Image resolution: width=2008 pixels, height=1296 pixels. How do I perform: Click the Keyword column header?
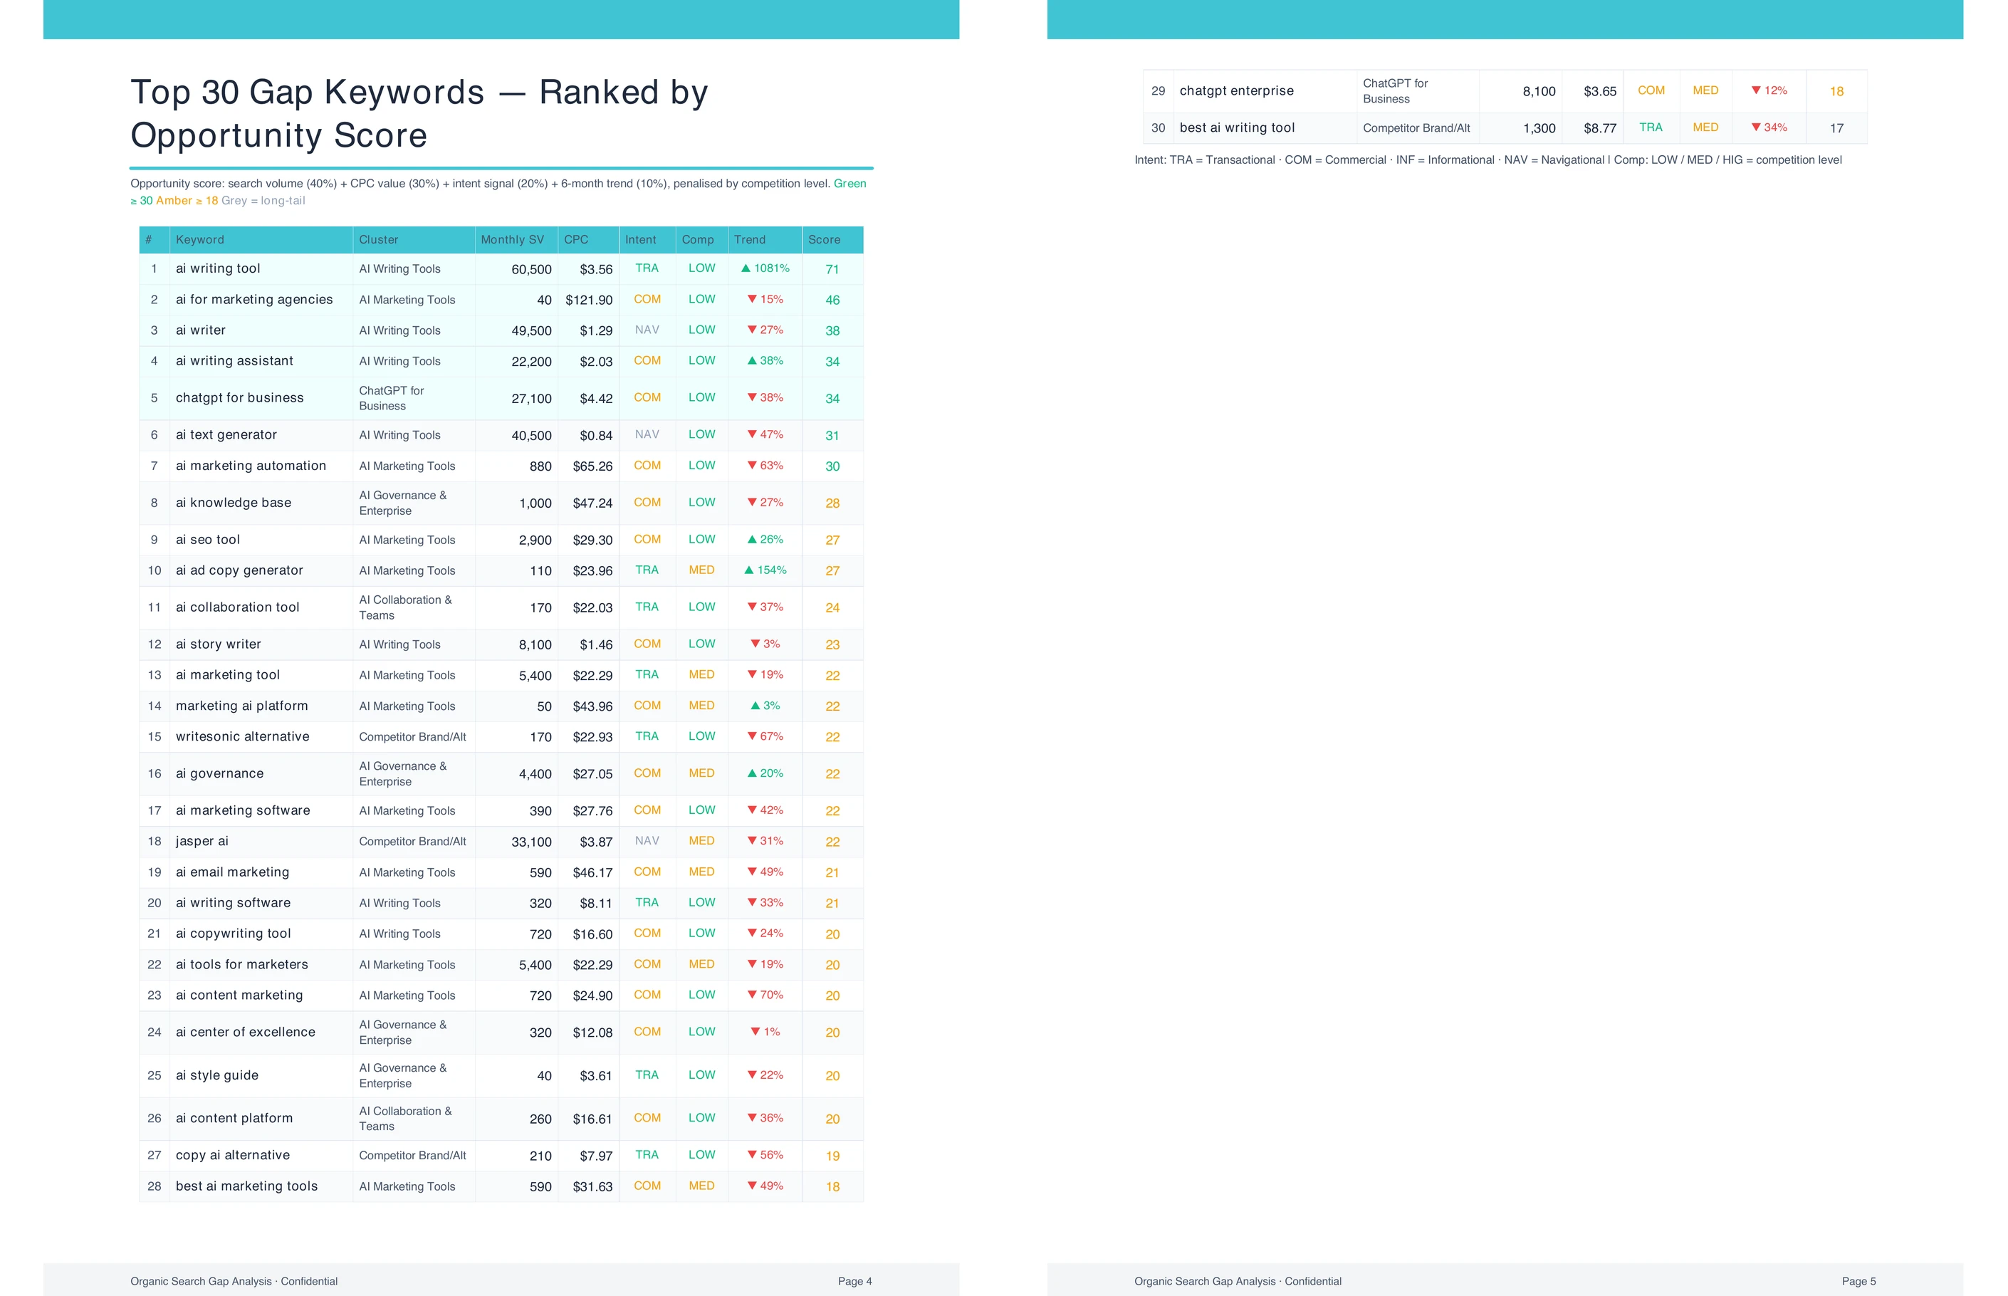[200, 240]
